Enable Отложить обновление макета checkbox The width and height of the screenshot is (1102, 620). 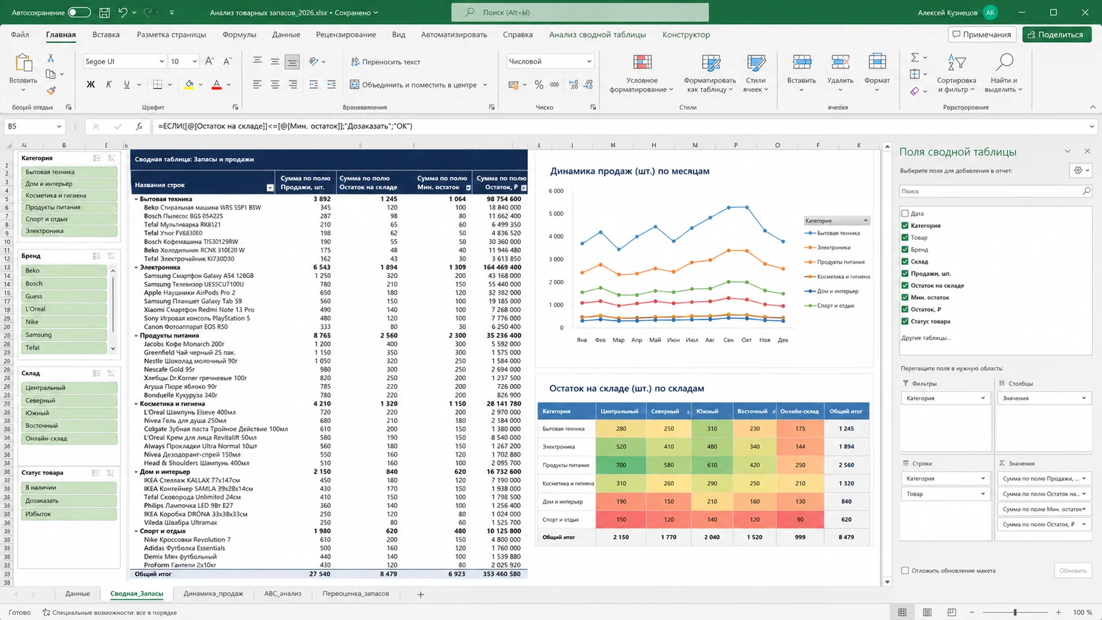click(905, 571)
